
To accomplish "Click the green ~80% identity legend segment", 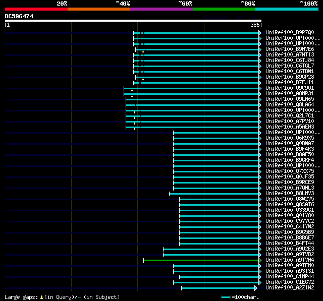I will [x=224, y=9].
